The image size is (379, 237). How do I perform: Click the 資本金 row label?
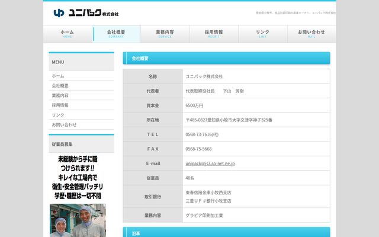pos(153,105)
